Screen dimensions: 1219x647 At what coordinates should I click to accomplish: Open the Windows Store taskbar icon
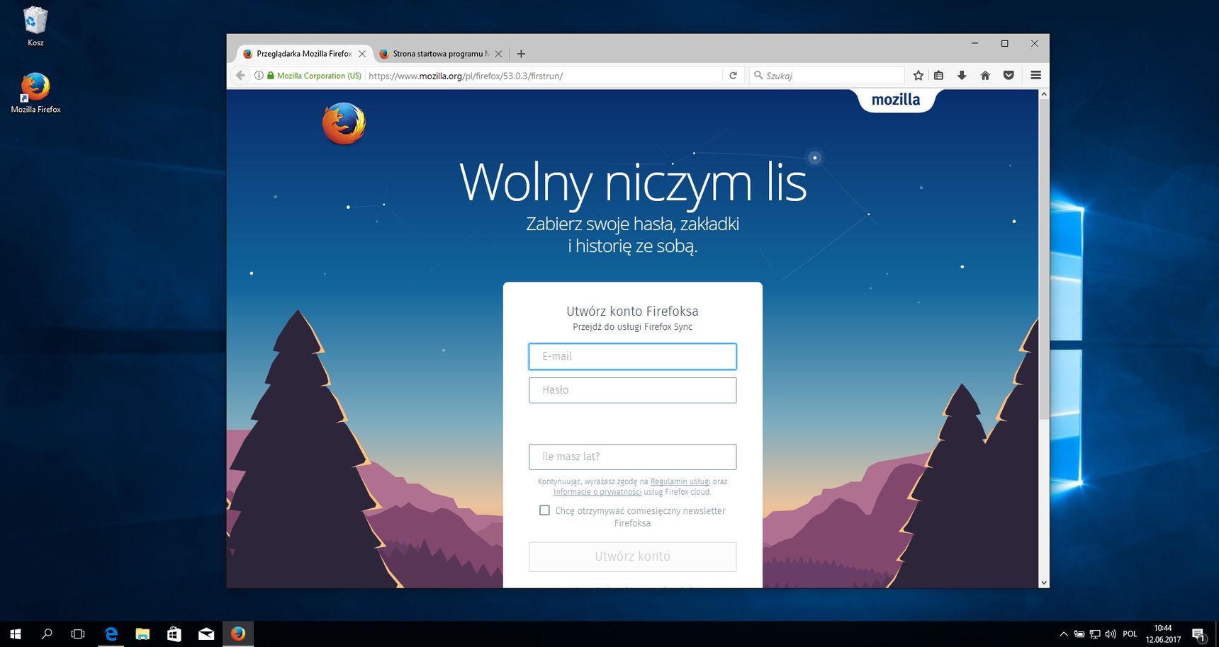[x=174, y=634]
